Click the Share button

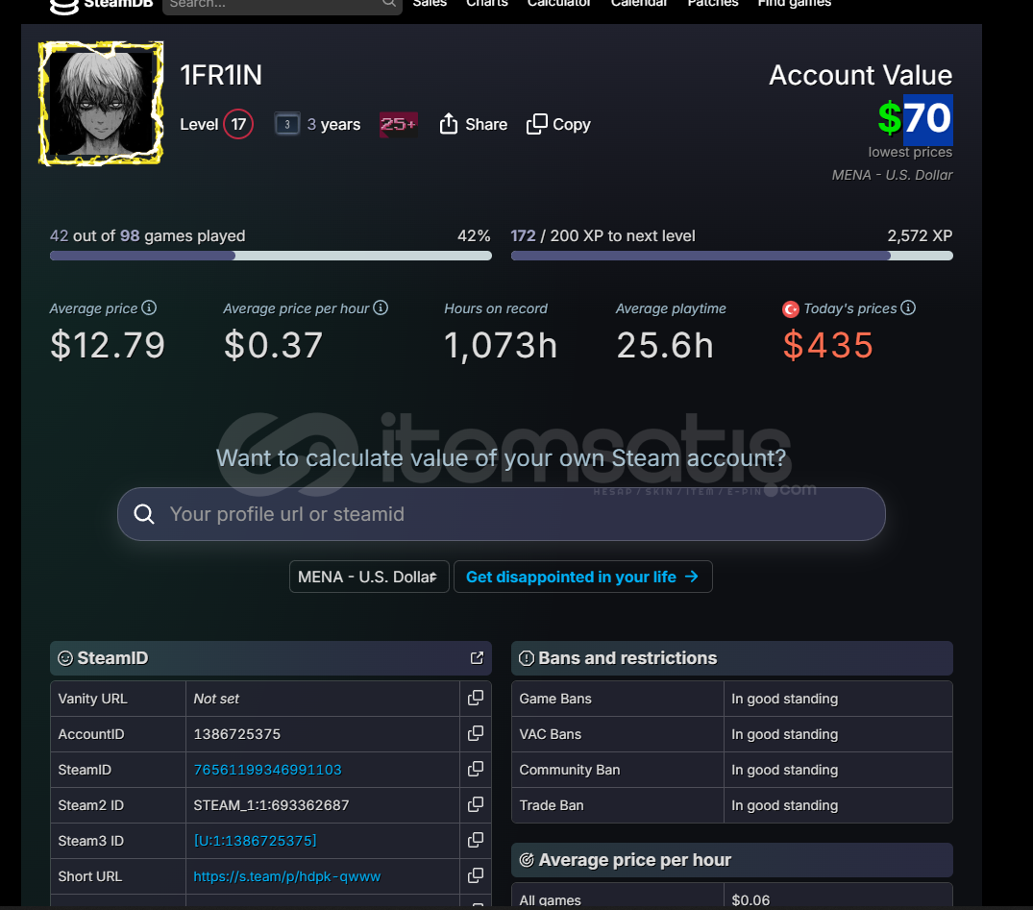tap(473, 124)
